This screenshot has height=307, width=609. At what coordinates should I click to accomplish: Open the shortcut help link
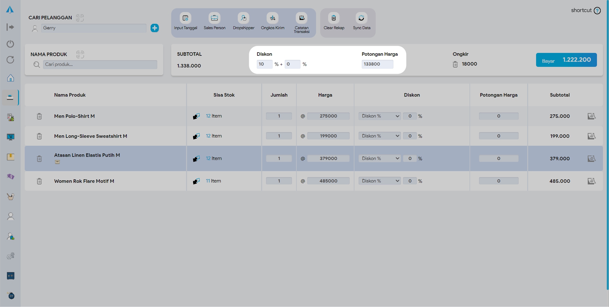(586, 10)
